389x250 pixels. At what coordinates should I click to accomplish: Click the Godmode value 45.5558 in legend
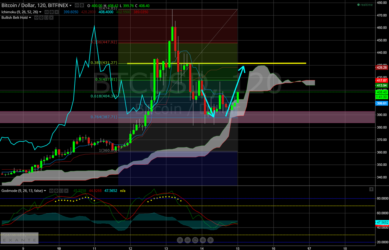(x=80, y=191)
